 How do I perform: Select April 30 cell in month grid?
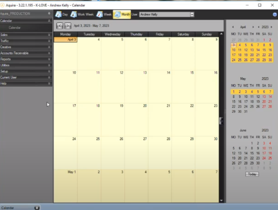click(x=207, y=153)
